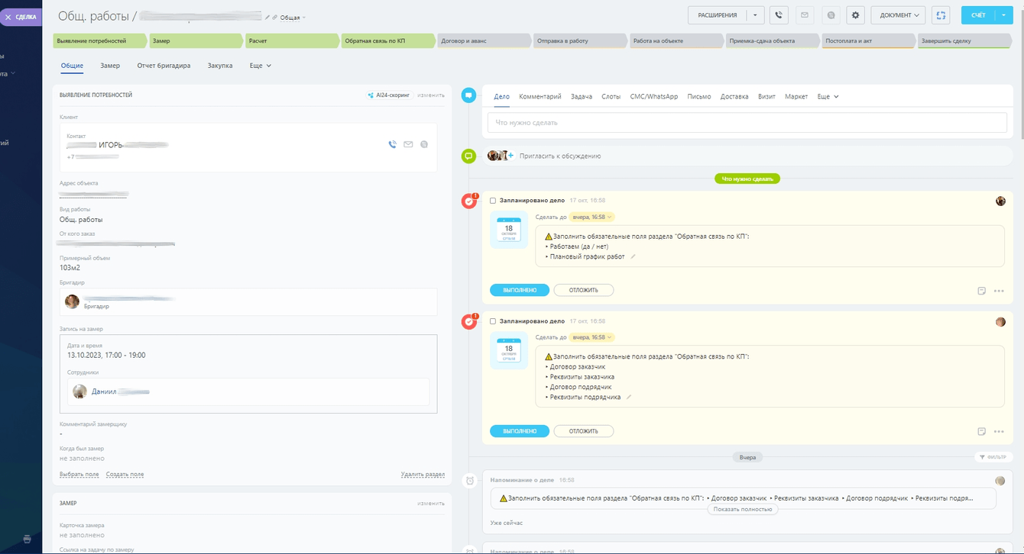Click the QR scan icon beside ДОКУМЕНТ
Image resolution: width=1024 pixels, height=554 pixels.
click(x=941, y=15)
